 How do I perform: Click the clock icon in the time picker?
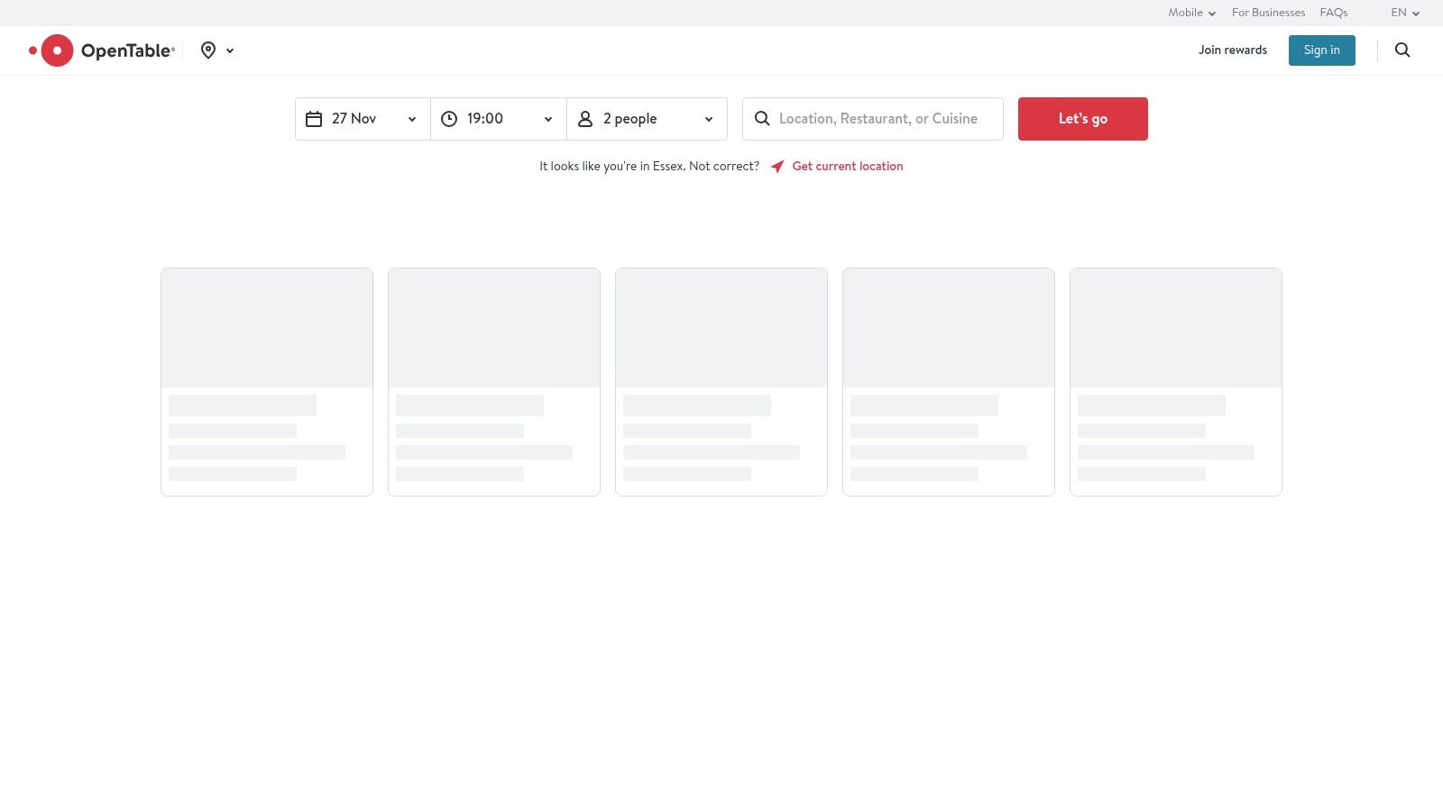[449, 118]
